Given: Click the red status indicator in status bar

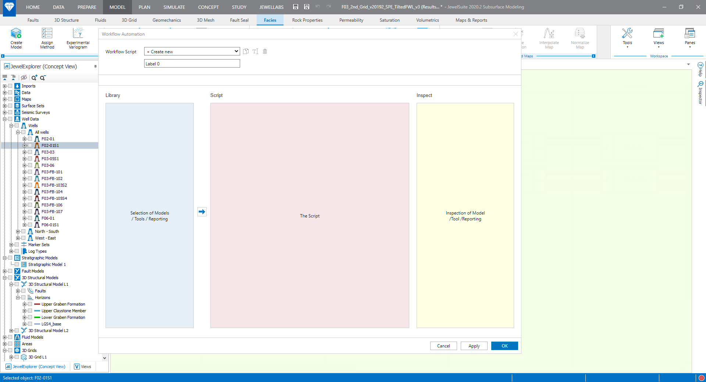Looking at the screenshot, I should 702,378.
